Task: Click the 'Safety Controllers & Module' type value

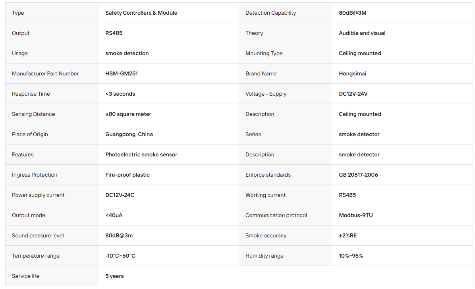Action: (141, 13)
